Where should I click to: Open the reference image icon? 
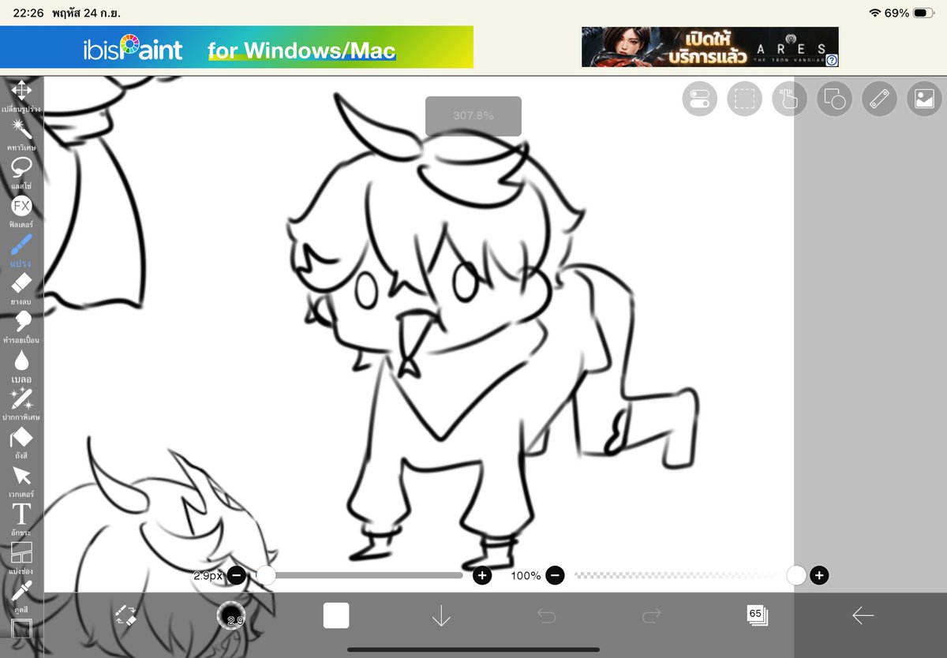tap(924, 99)
